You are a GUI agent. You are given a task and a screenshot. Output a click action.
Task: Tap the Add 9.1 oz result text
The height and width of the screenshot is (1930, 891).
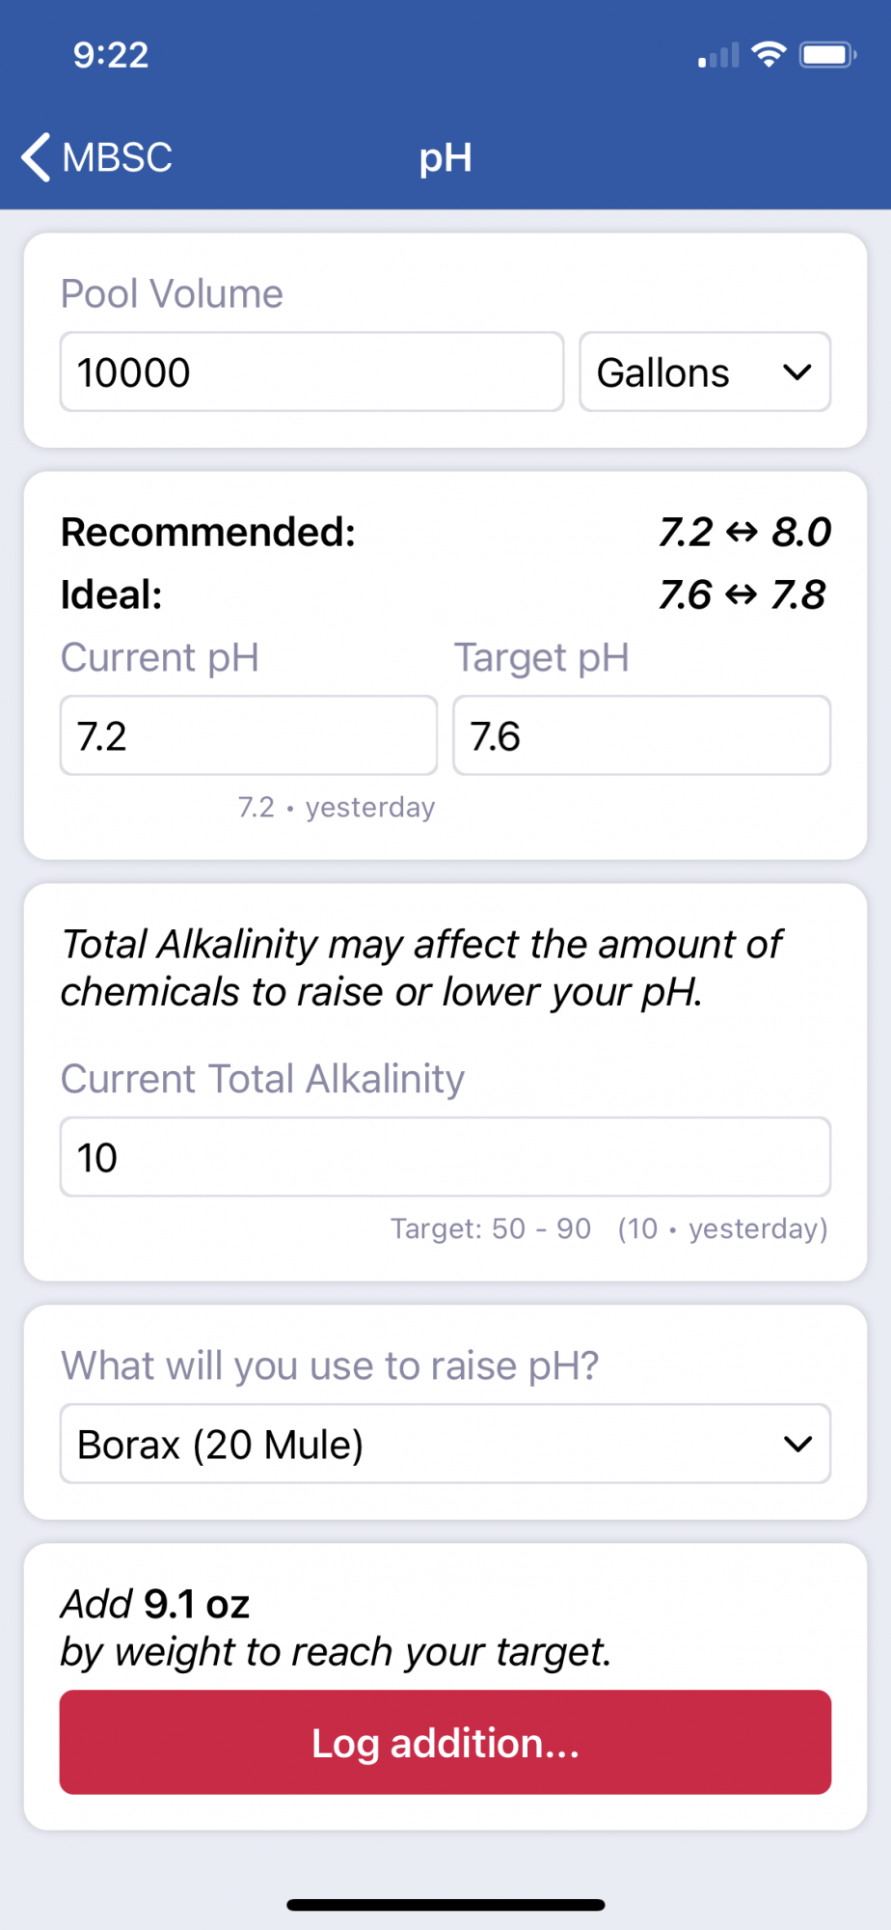pos(155,1604)
